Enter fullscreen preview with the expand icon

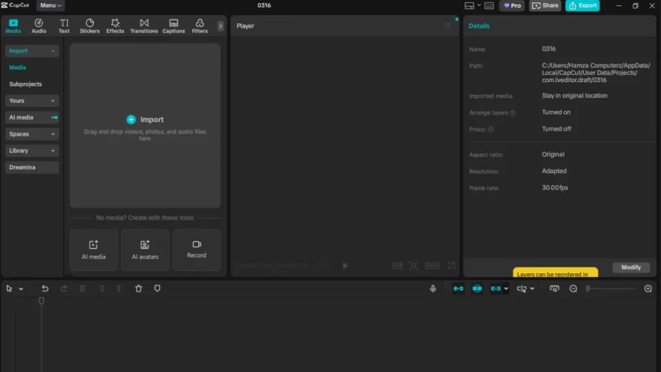pyautogui.click(x=451, y=265)
